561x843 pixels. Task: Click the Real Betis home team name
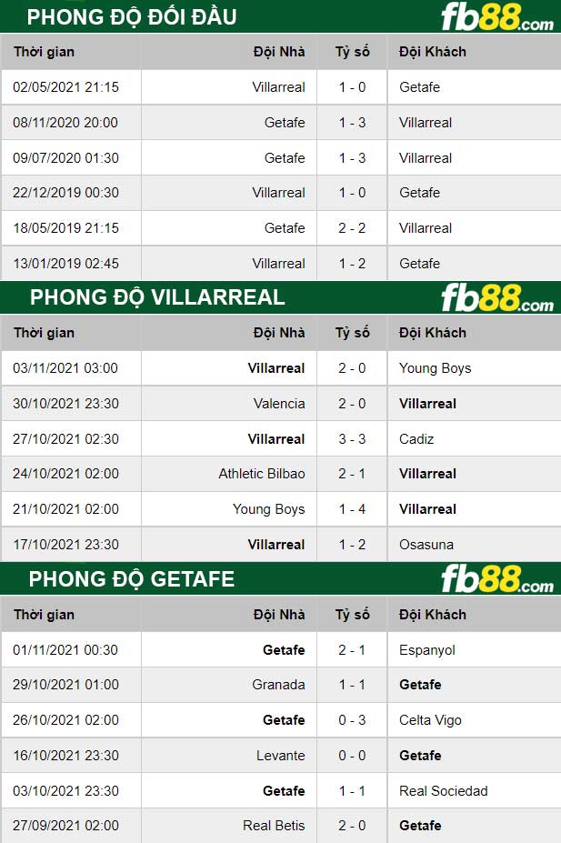(x=274, y=826)
